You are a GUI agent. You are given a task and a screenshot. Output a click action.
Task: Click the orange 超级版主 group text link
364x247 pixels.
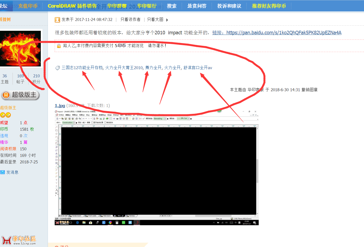pos(8,108)
